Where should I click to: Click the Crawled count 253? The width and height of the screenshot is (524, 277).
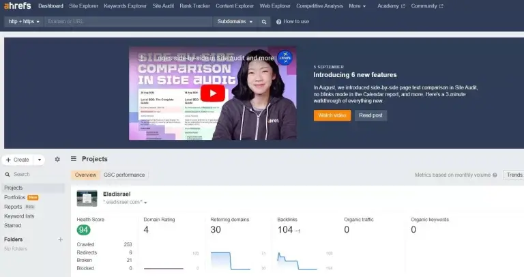pyautogui.click(x=128, y=244)
